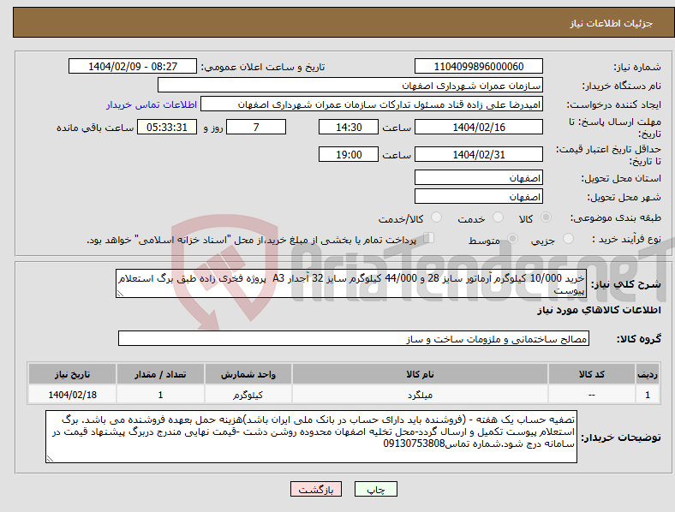The height and width of the screenshot is (512, 675).
Task: Click the نوع فرآیند خرید label
Action: (x=626, y=239)
